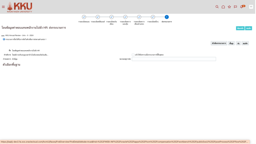This screenshot has height=144, width=256.
Task: Open the Favorites star icon
Action: point(229,7)
